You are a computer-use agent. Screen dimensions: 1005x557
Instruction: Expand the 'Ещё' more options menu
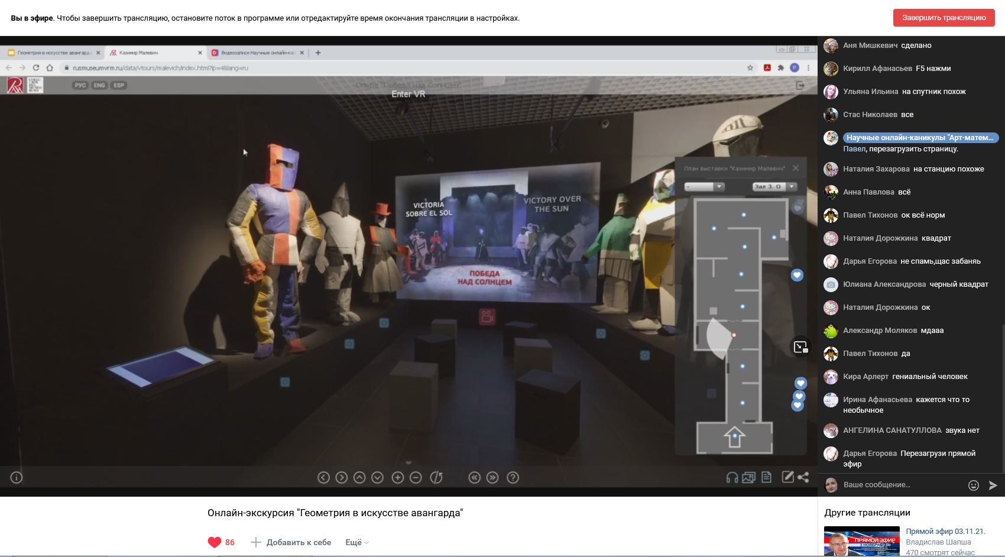coord(356,542)
